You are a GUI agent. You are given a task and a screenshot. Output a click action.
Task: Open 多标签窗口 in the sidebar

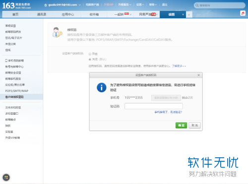coord(12,114)
